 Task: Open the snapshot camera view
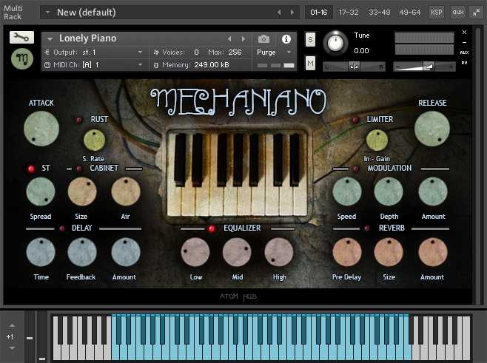pyautogui.click(x=263, y=38)
